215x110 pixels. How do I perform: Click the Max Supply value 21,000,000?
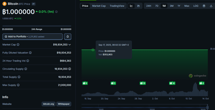click(x=64, y=85)
